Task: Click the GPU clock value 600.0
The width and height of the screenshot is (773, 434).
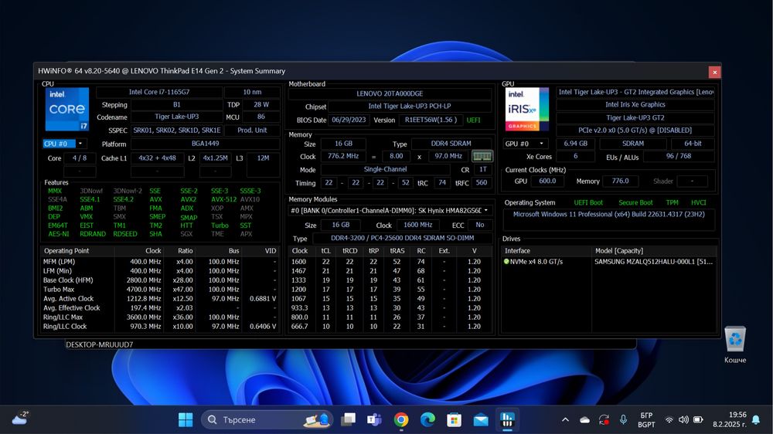Action: (547, 181)
